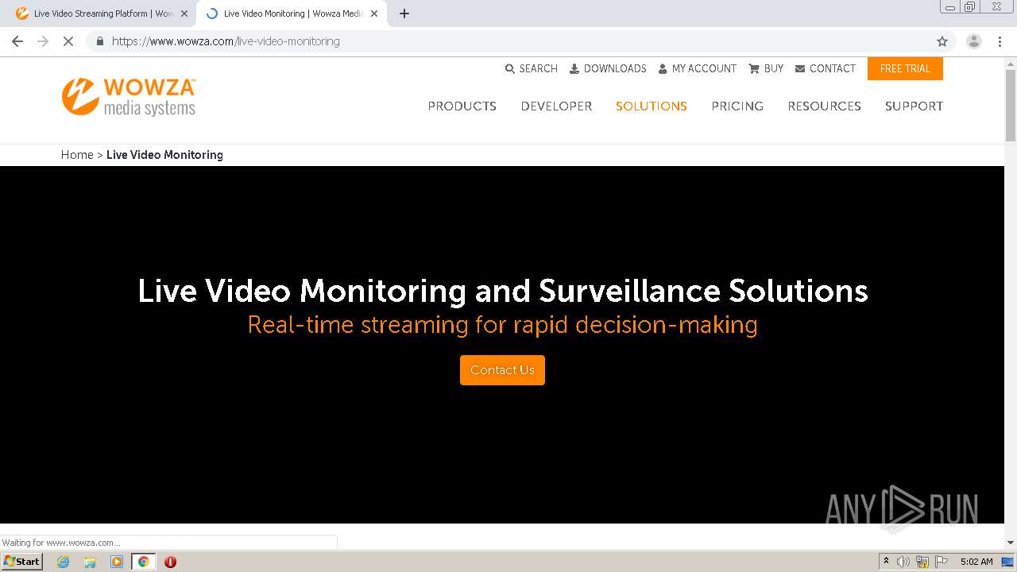
Task: Open the Resources navigation menu
Action: (x=824, y=106)
